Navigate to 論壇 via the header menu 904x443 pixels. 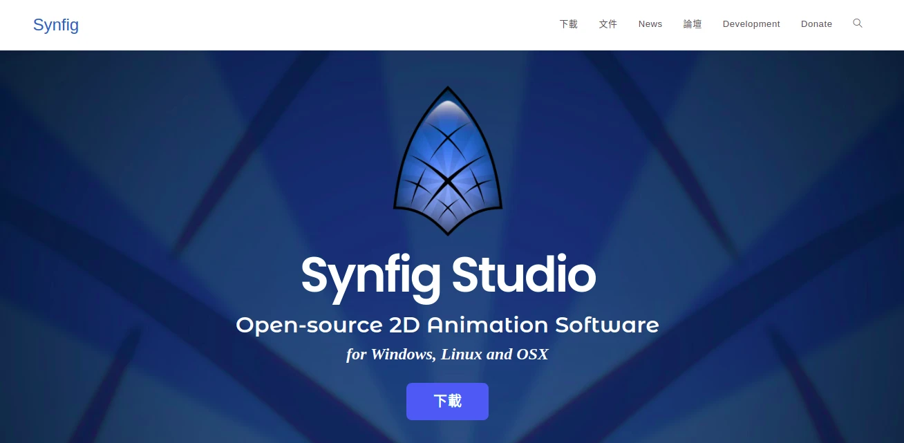[x=692, y=24]
